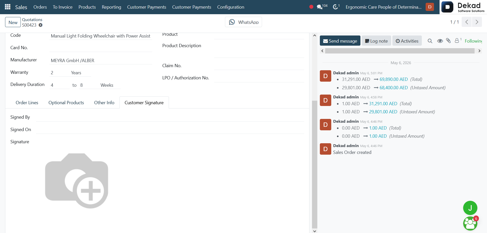Open the Orders menu
The width and height of the screenshot is (487, 233).
[x=40, y=7]
